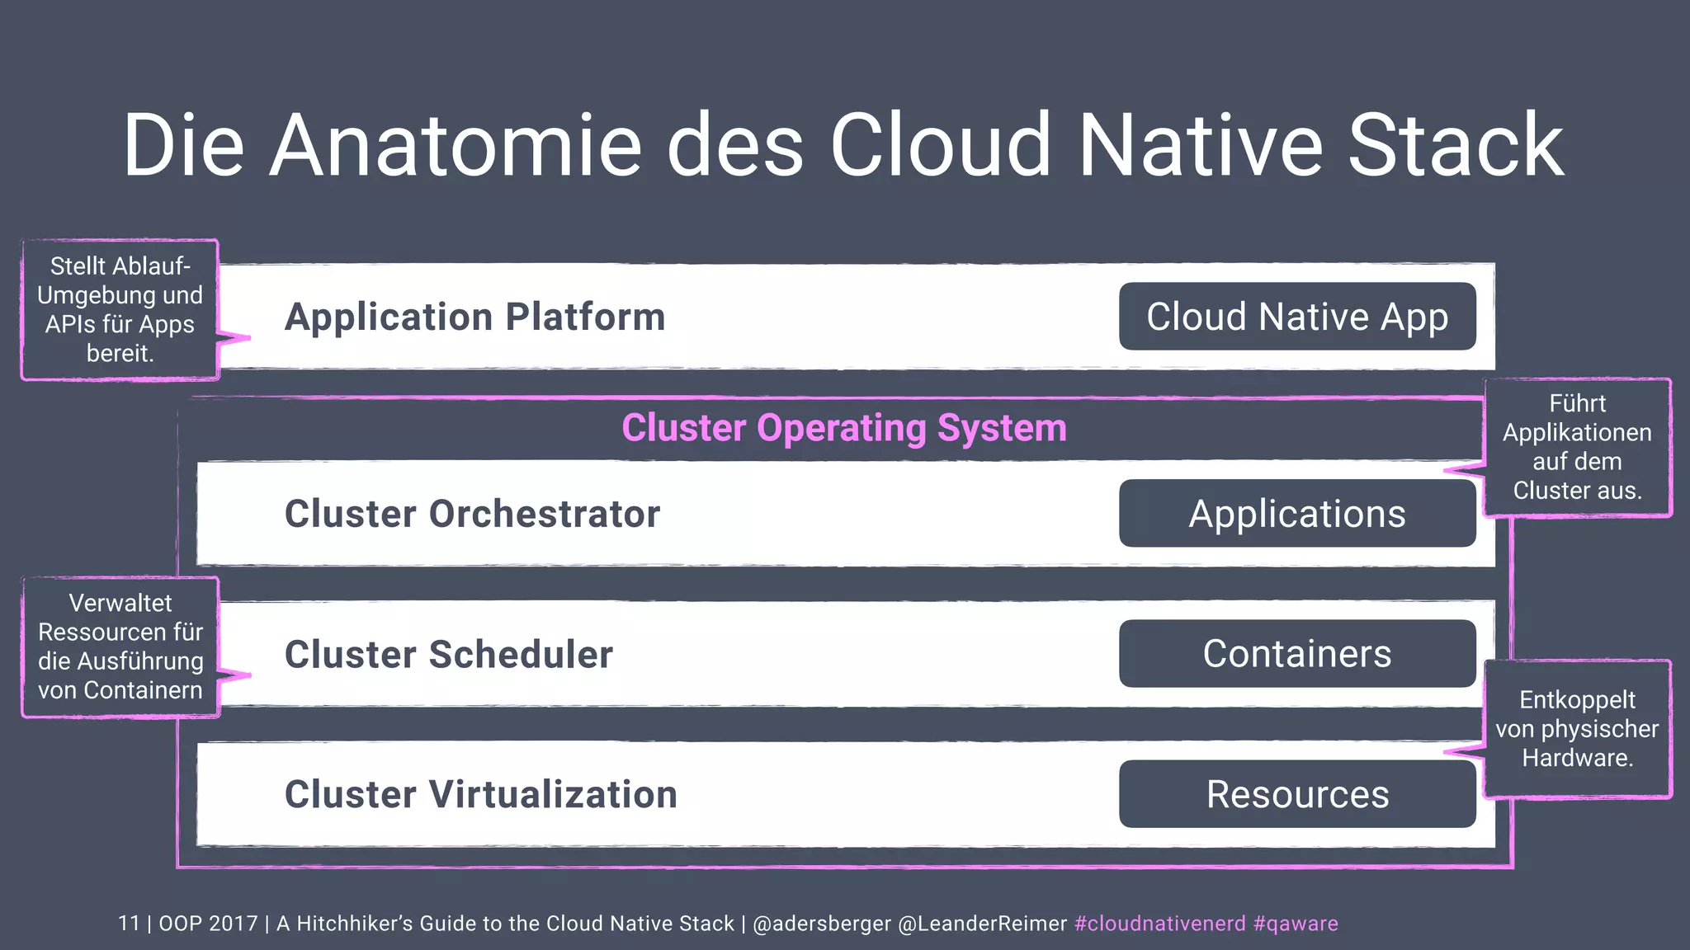Click the 'Cluster Orchestrator' label
The height and width of the screenshot is (950, 1690).
tap(472, 514)
